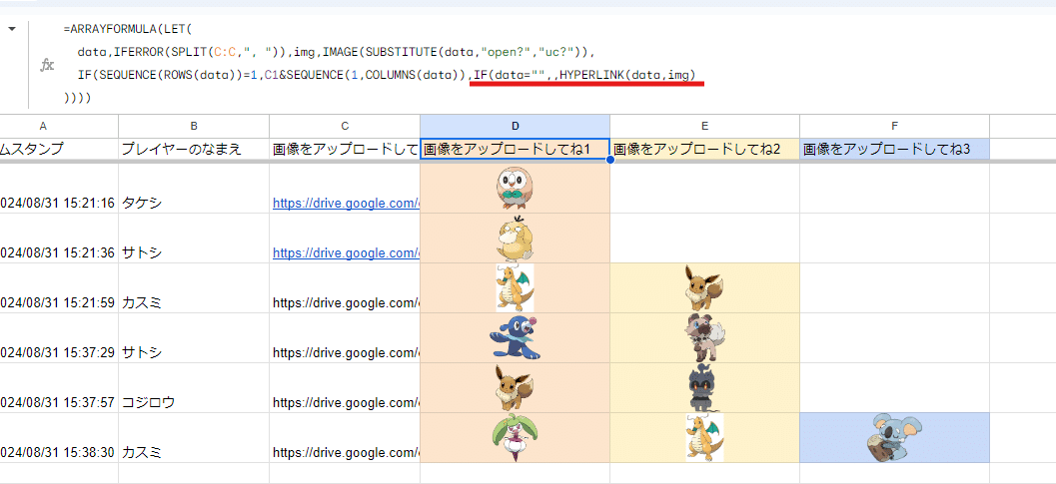This screenshot has height=484, width=1056.
Task: Click dragon image in column E last row
Action: [704, 437]
